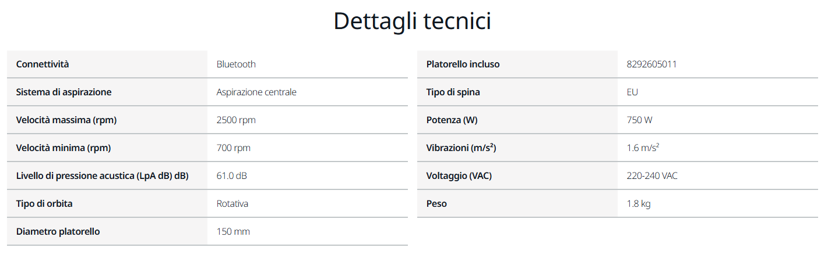Click the Rotativa orbit value
This screenshot has width=835, height=269.
pos(232,203)
